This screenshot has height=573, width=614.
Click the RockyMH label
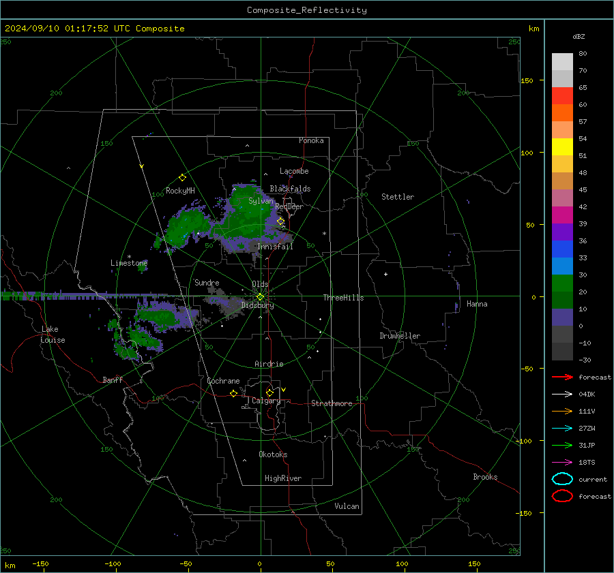coord(180,191)
